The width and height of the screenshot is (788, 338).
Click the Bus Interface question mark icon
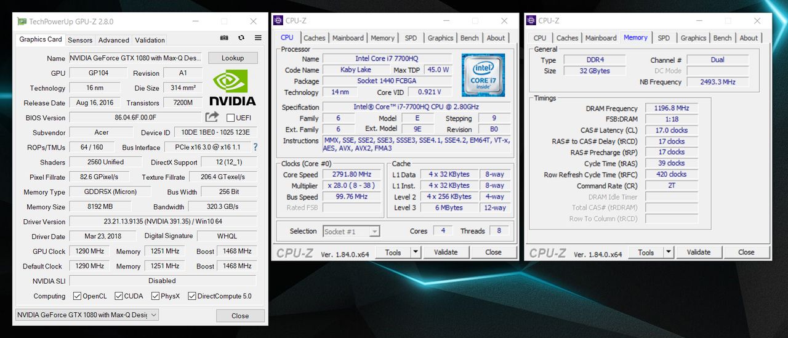point(255,147)
